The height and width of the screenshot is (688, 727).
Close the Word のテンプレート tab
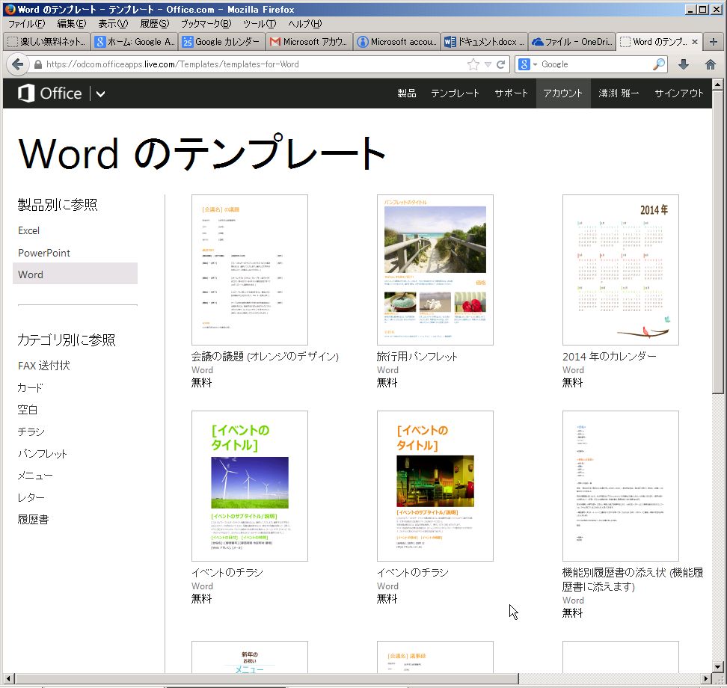695,42
